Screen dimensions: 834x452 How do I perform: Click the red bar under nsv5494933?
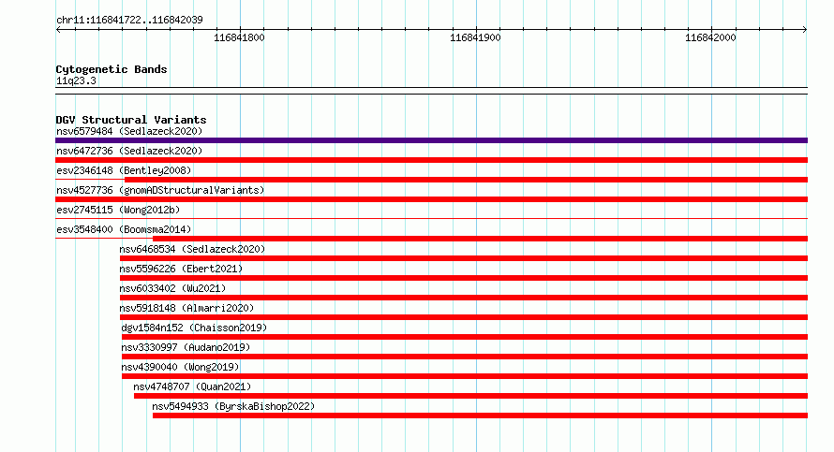pyautogui.click(x=481, y=416)
